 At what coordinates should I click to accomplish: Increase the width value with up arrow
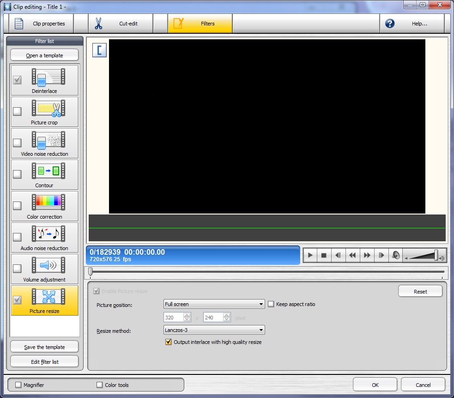pos(187,315)
